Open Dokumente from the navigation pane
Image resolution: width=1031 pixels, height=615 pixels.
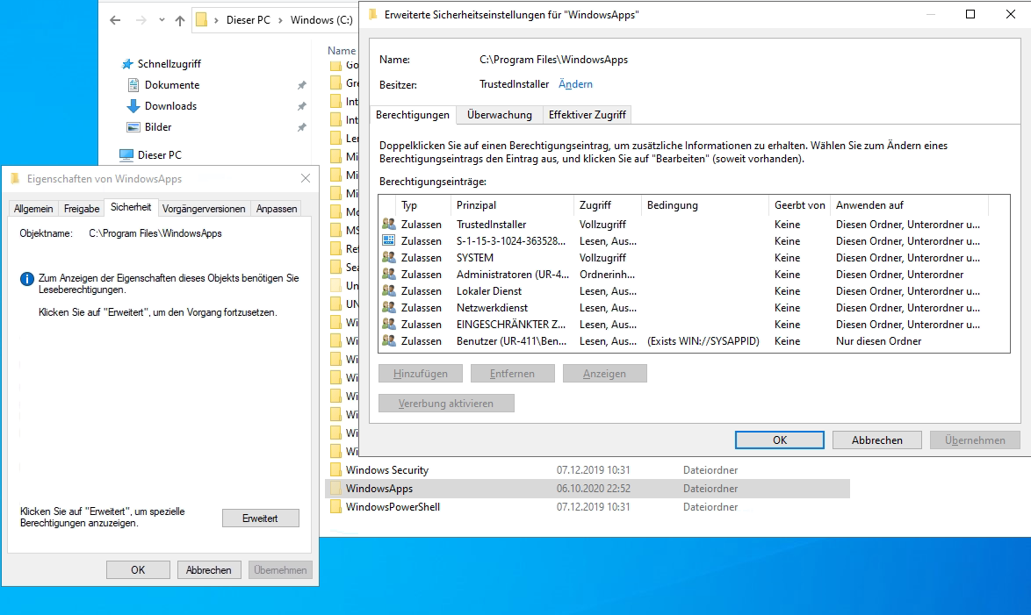tap(171, 85)
